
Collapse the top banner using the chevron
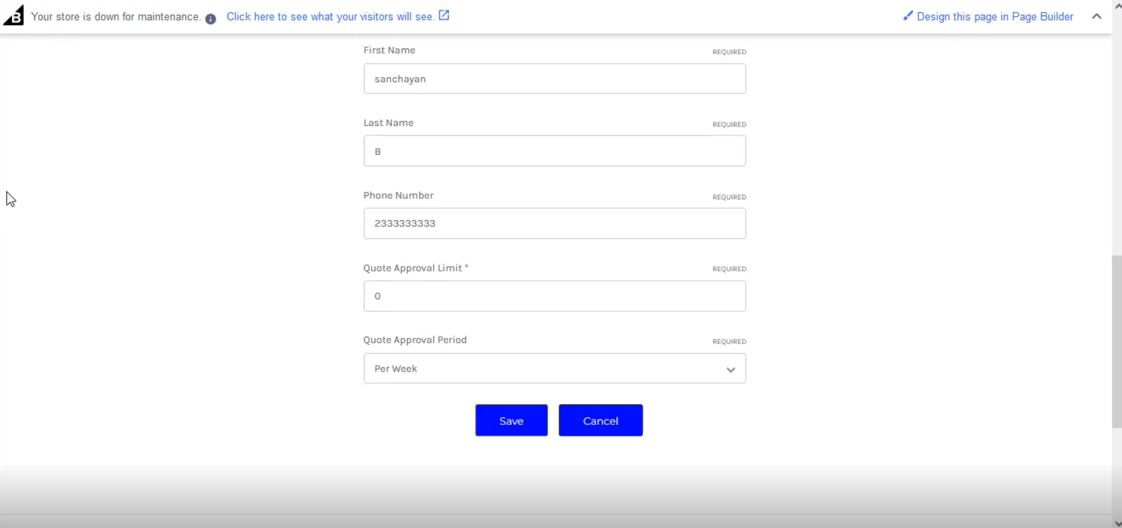point(1096,16)
